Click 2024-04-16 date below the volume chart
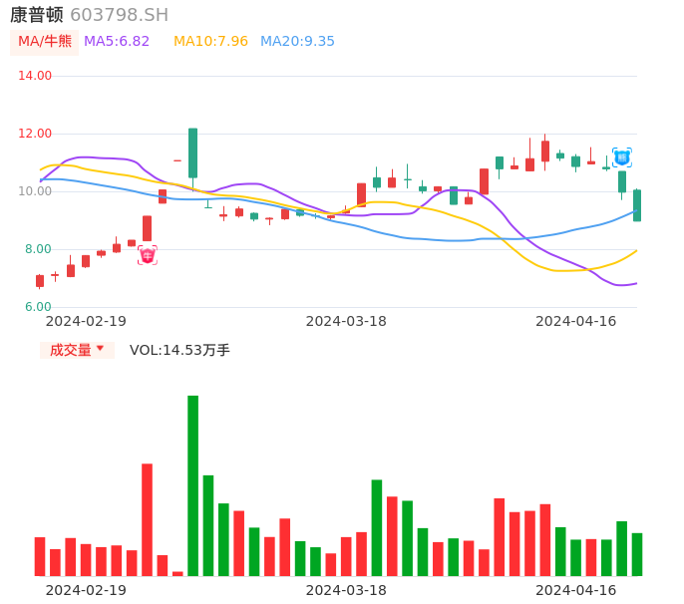The width and height of the screenshot is (684, 604). (x=576, y=590)
